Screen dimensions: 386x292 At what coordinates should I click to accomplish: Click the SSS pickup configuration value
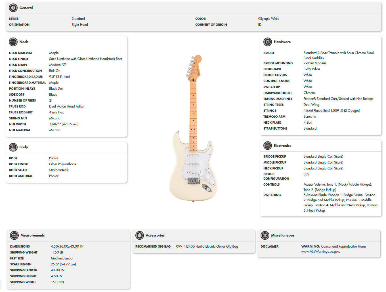306,174
